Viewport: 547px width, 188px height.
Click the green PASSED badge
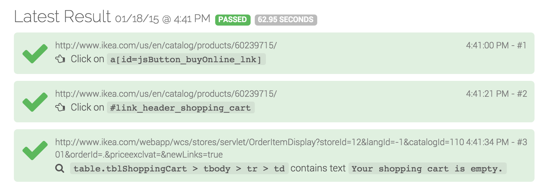click(x=233, y=20)
